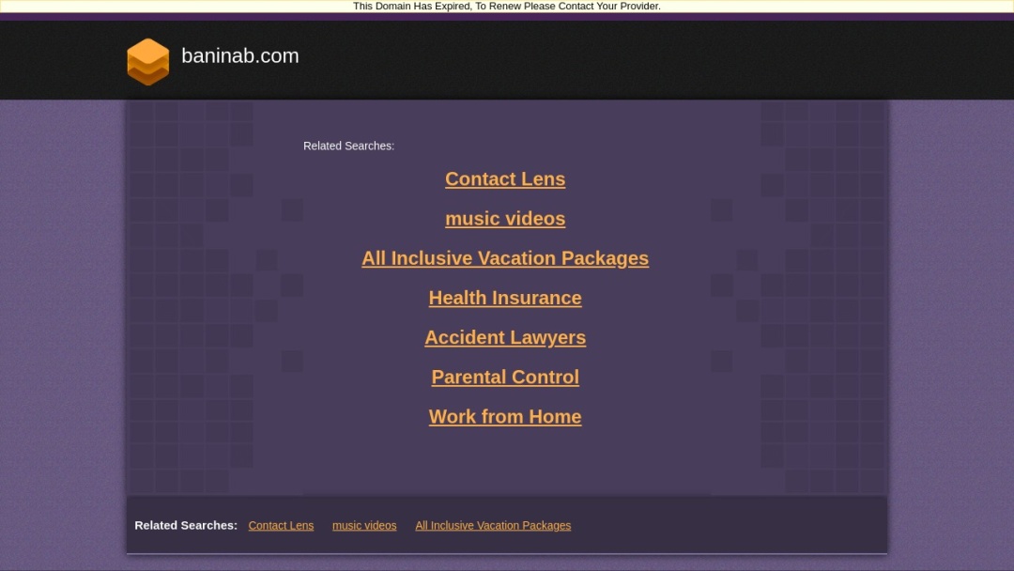Click the footer Related Searches label
The image size is (1014, 571).
185,525
